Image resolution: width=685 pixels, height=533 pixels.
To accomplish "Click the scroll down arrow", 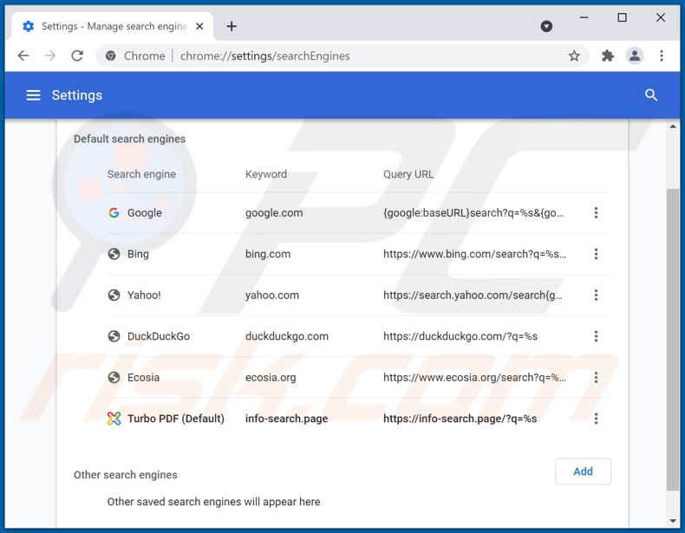I will click(673, 521).
